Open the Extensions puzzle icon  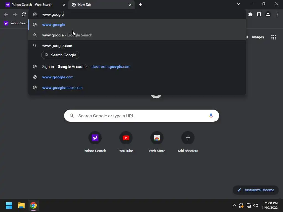click(250, 14)
